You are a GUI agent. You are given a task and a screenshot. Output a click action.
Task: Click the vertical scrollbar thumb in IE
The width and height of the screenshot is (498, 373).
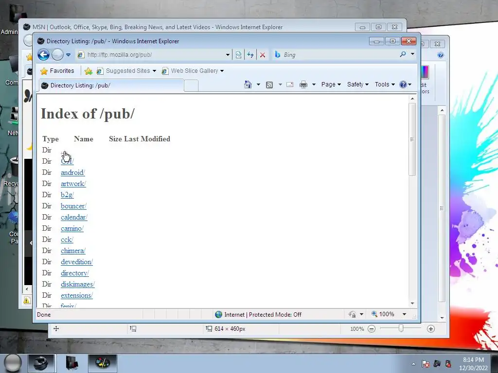pos(412,139)
